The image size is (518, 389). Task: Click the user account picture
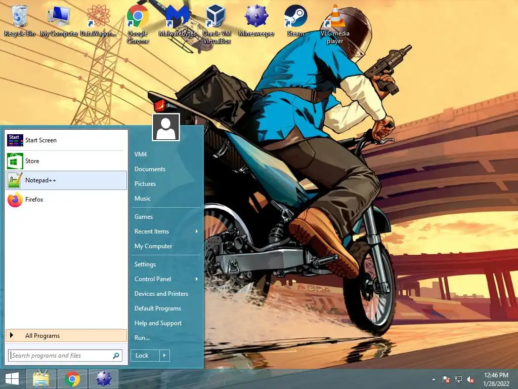166,127
